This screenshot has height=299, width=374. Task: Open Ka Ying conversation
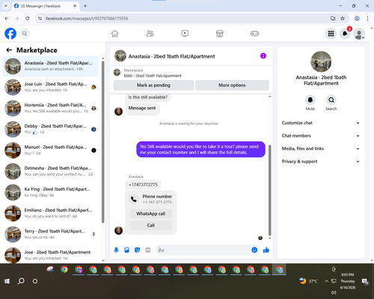coord(50,192)
